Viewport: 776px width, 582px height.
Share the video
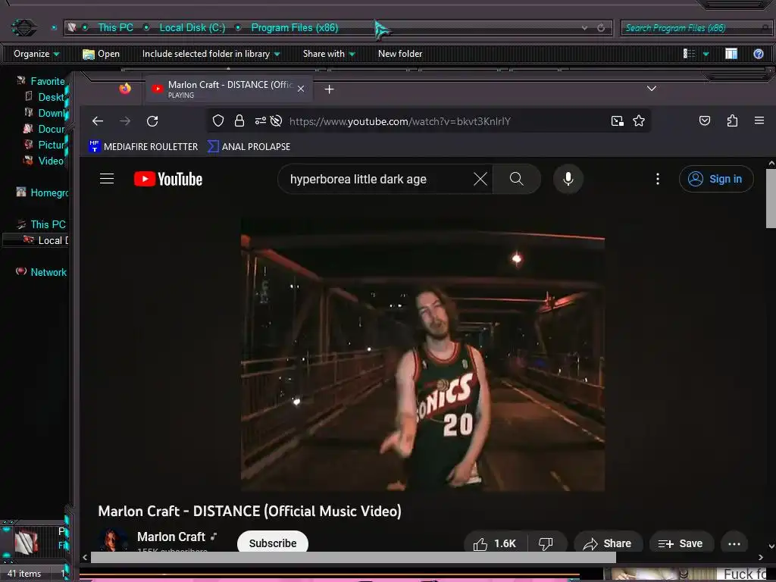click(x=608, y=543)
